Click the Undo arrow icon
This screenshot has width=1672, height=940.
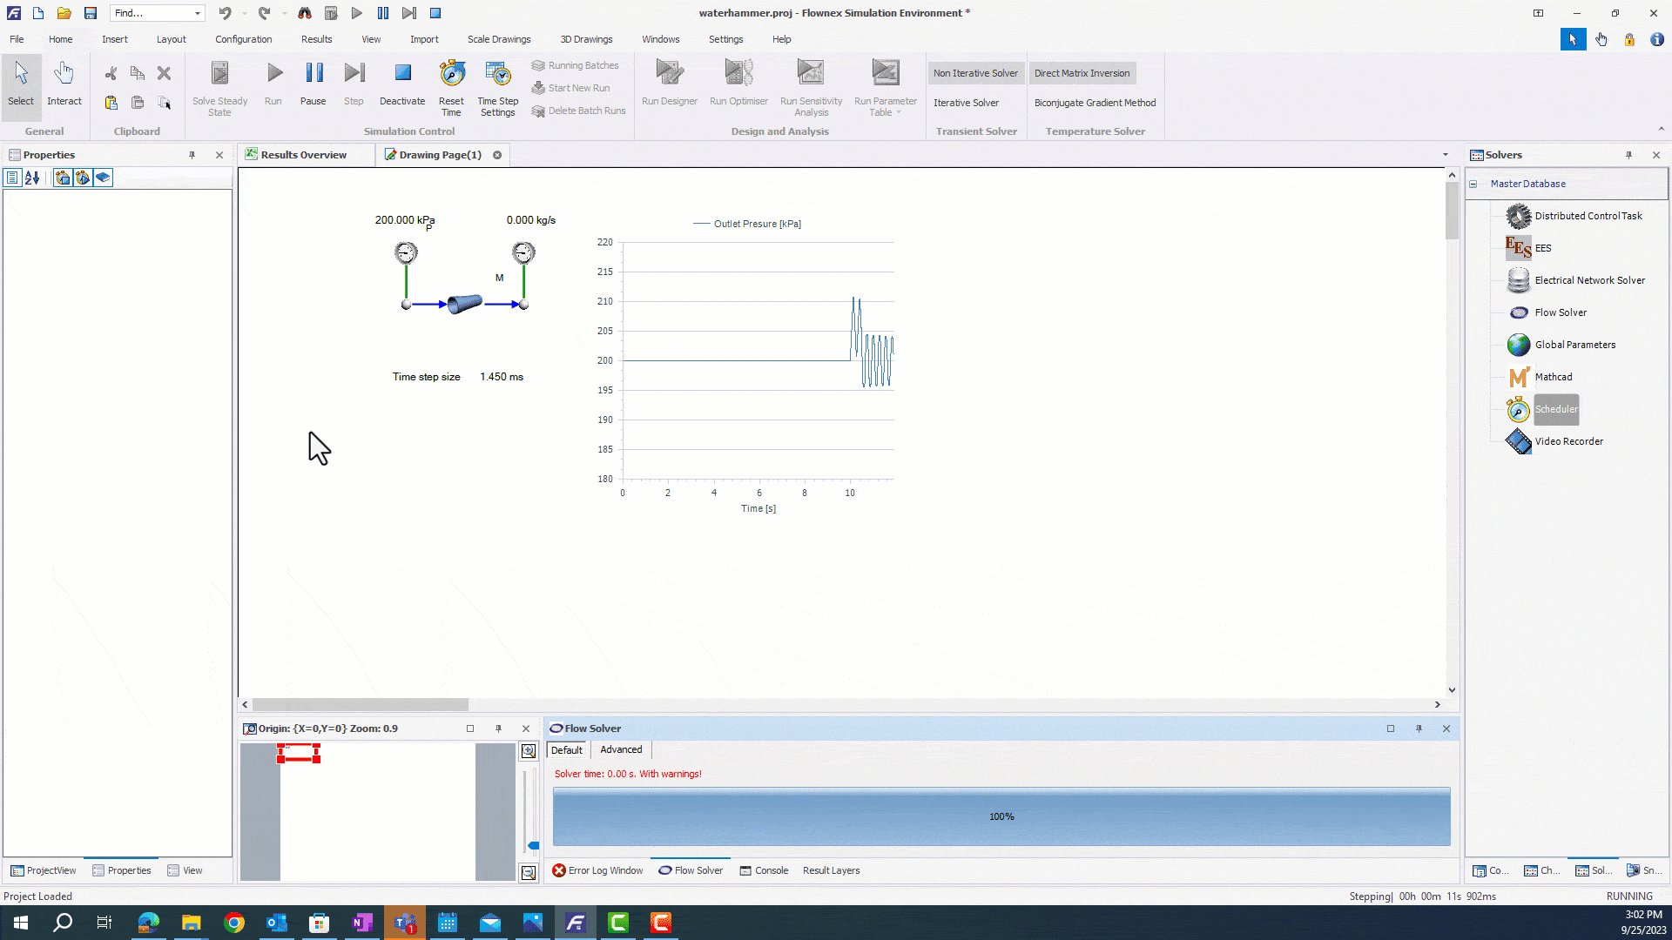pos(226,13)
